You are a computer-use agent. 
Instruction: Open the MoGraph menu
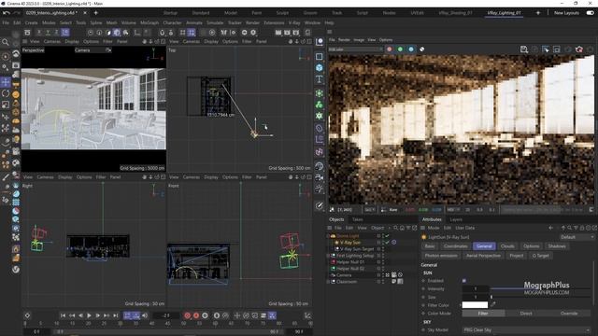[149, 22]
